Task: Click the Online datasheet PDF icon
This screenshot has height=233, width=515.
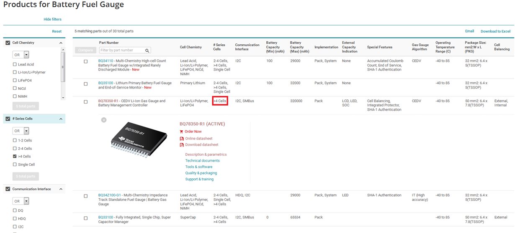Action: [x=182, y=139]
